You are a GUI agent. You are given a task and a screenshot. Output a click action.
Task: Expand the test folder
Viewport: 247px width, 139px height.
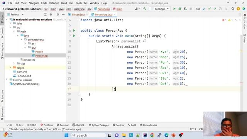14,64
